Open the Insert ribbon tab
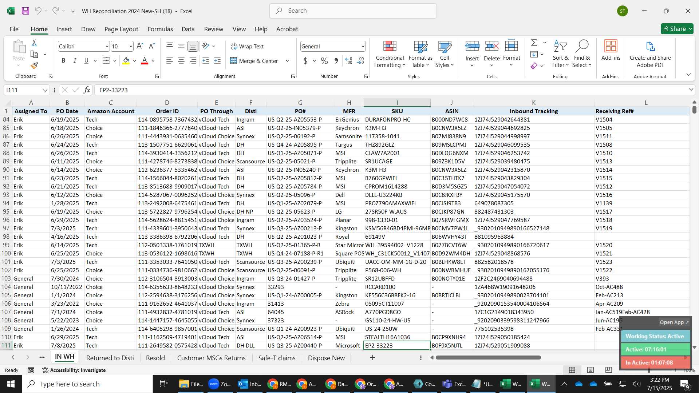Screen dimensions: 699x393 coord(64,29)
